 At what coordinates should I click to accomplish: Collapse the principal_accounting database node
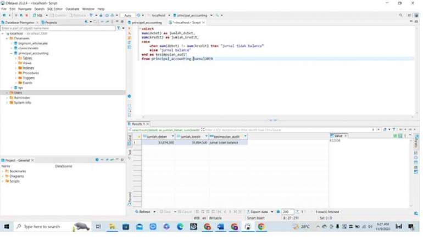pyautogui.click(x=12, y=53)
